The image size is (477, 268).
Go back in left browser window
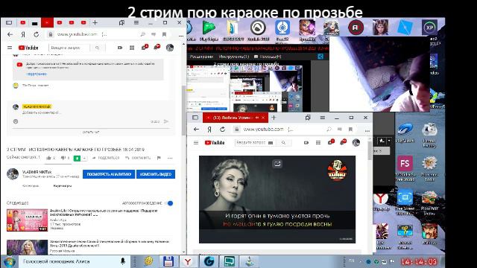10,35
